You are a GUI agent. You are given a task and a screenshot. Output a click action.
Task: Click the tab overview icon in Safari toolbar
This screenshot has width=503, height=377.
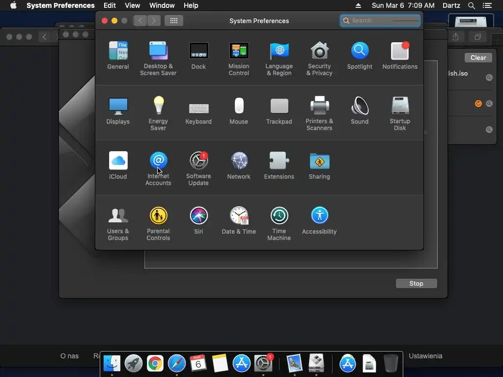(x=477, y=37)
